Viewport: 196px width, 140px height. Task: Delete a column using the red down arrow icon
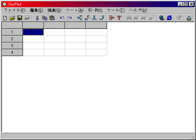coord(119,18)
